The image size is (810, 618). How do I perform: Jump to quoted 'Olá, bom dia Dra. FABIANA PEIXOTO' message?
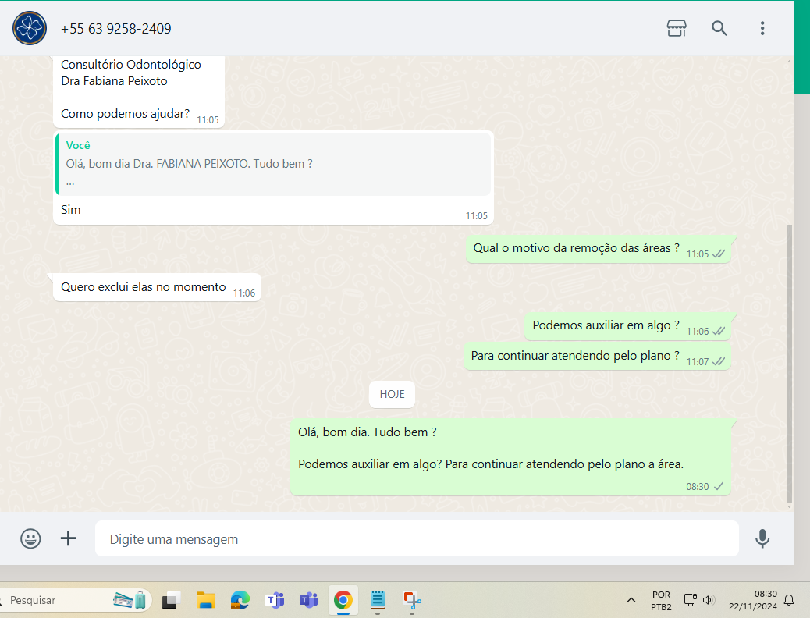(273, 164)
